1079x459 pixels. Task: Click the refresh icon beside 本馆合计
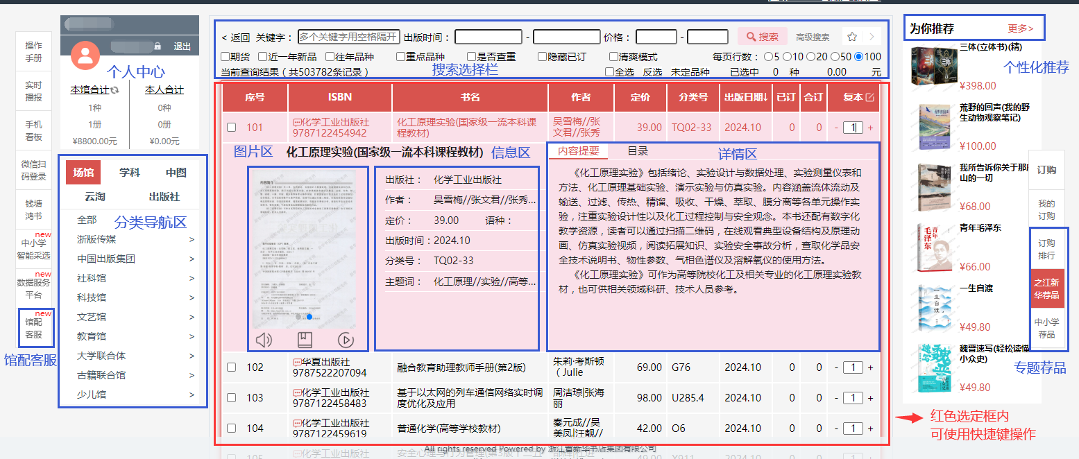[114, 90]
